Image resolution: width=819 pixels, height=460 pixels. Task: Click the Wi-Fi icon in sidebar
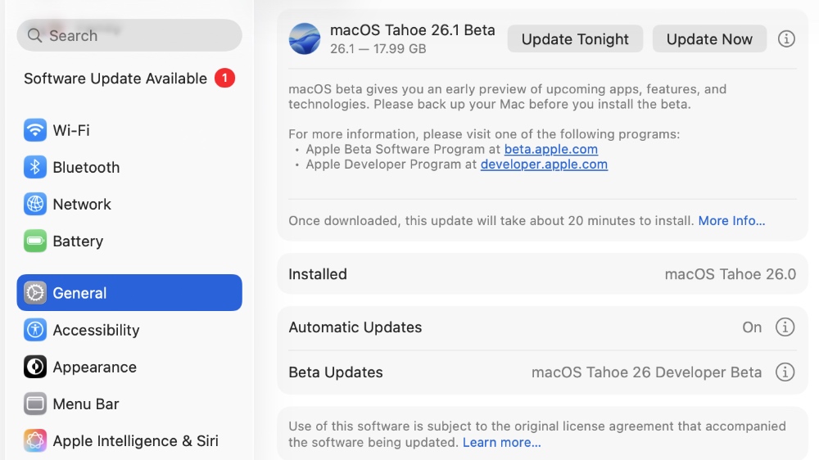pos(35,130)
